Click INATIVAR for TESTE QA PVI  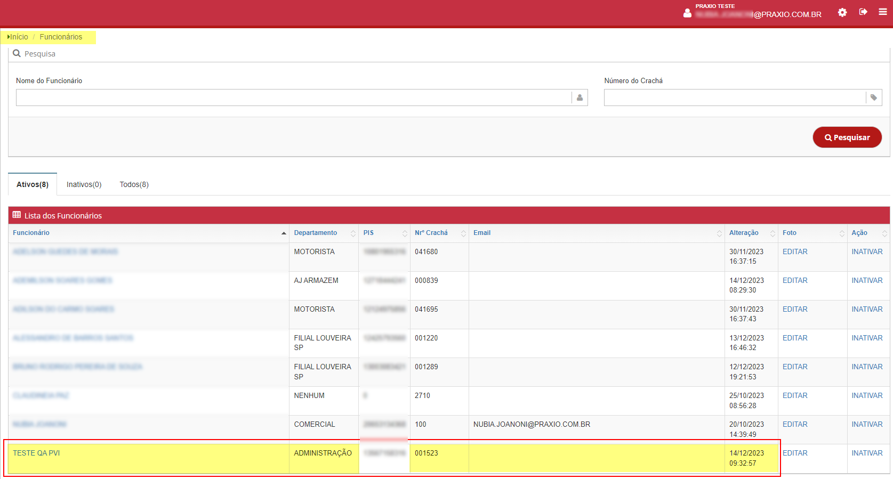pos(867,453)
